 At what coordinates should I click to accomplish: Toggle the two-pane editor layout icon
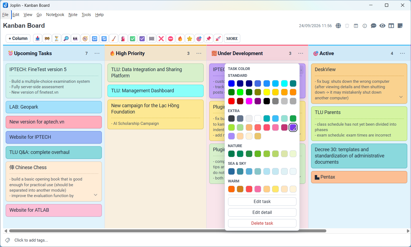coord(391,26)
